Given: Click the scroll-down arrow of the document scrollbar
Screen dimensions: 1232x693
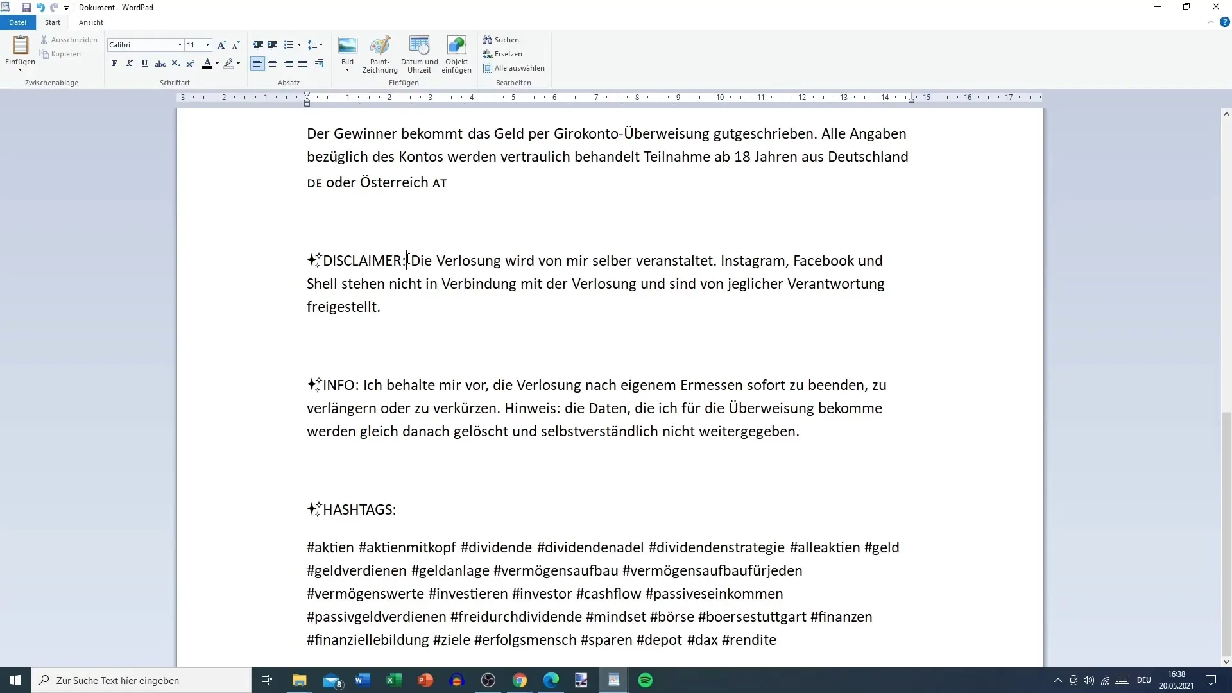Looking at the screenshot, I should click(x=1226, y=662).
